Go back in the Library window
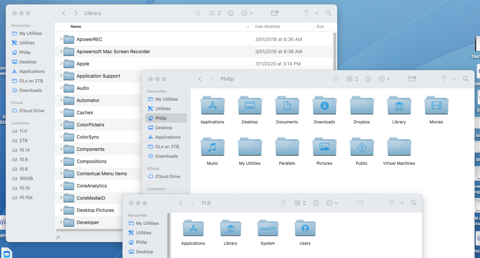The width and height of the screenshot is (480, 258). pyautogui.click(x=64, y=13)
